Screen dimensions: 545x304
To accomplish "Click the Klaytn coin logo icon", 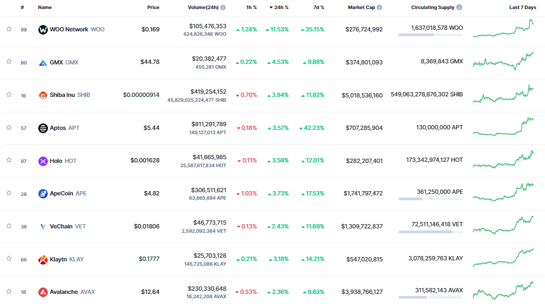I will (43, 260).
